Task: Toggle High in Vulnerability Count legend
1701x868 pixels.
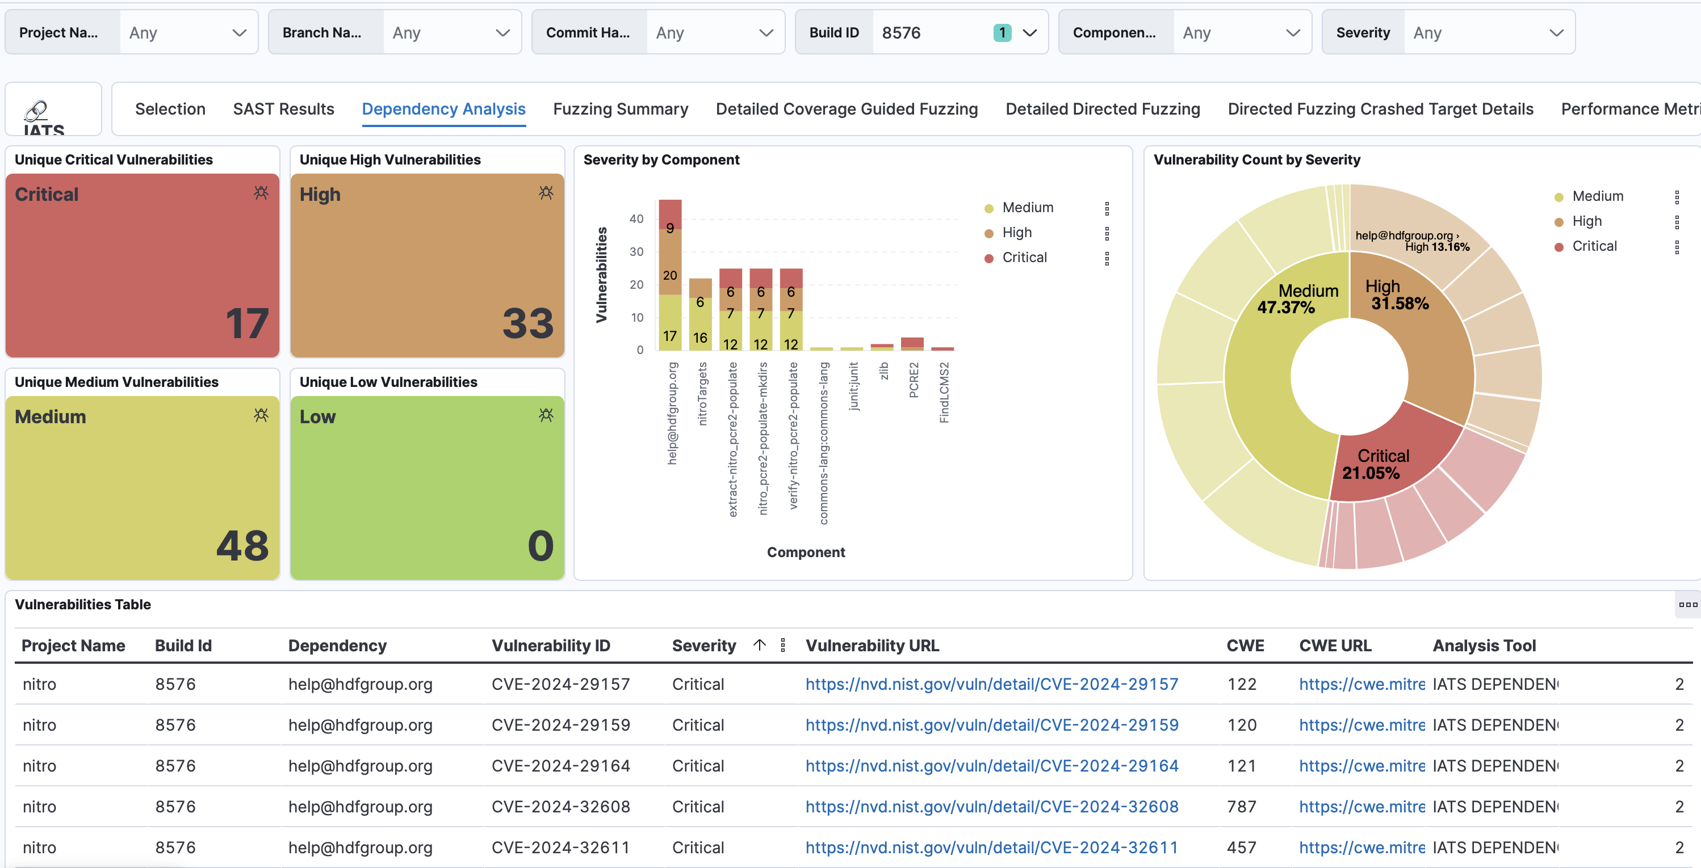Action: [x=1587, y=221]
